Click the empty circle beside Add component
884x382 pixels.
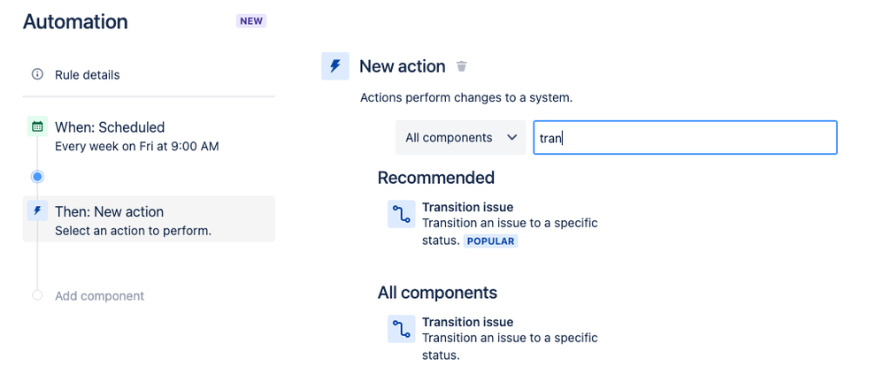[x=37, y=295]
